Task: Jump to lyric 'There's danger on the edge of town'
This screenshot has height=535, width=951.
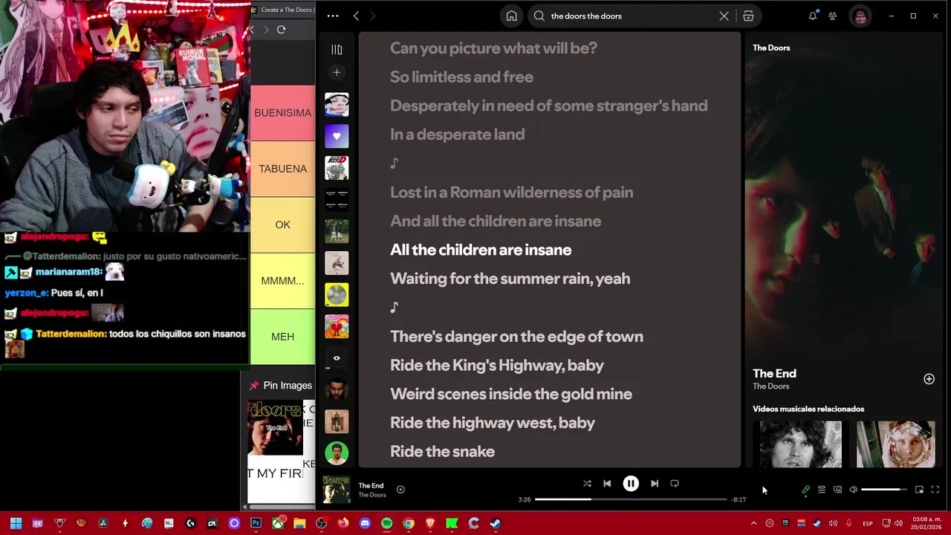Action: coord(516,337)
